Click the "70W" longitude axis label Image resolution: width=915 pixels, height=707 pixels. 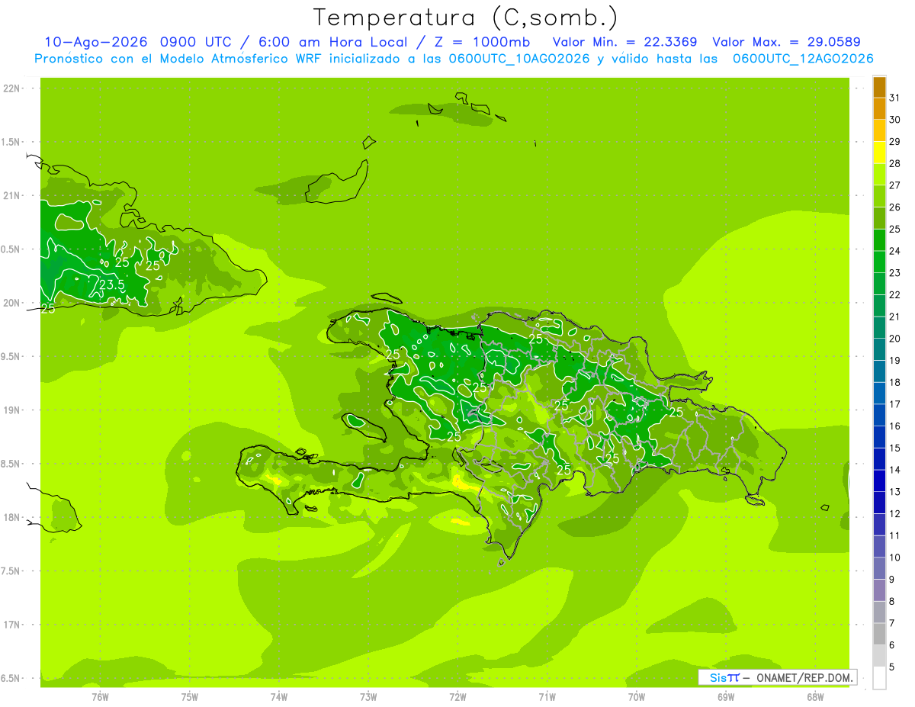click(637, 697)
